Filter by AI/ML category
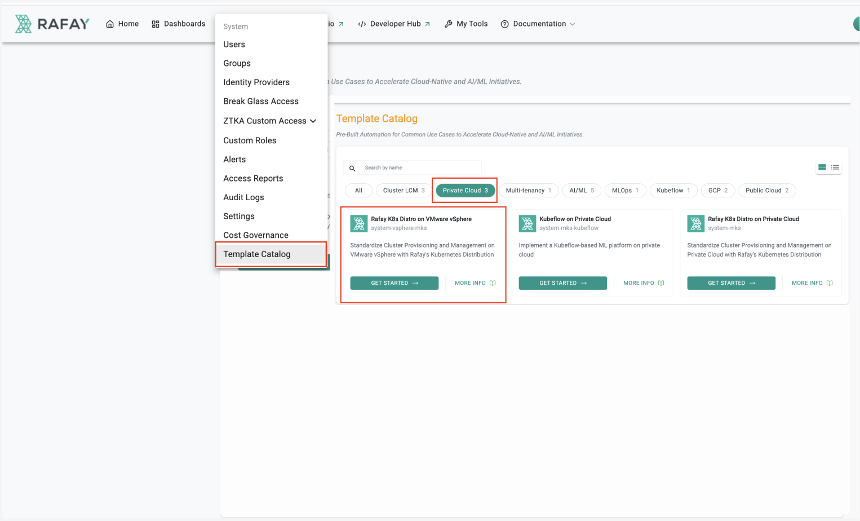The image size is (860, 521). (x=582, y=191)
